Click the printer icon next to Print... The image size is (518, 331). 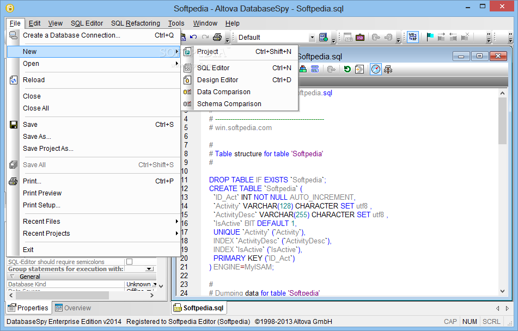[x=13, y=181]
